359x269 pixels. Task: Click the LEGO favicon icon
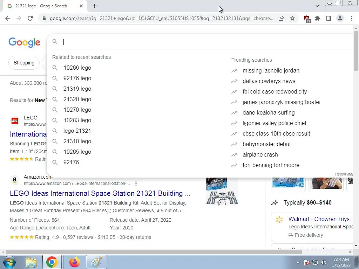(x=15, y=121)
